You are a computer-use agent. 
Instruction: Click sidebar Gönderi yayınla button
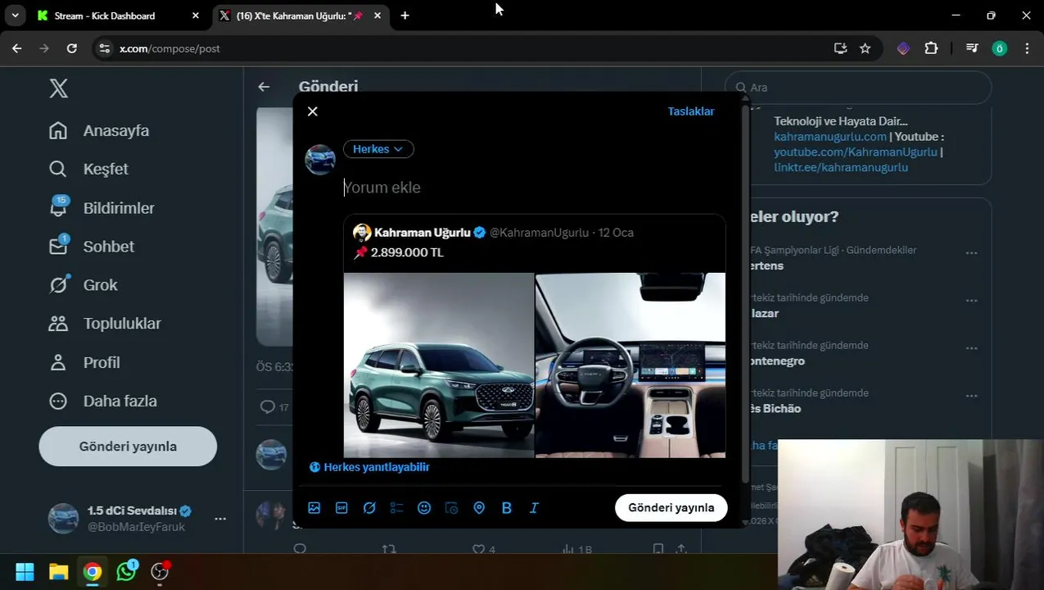[x=128, y=447]
